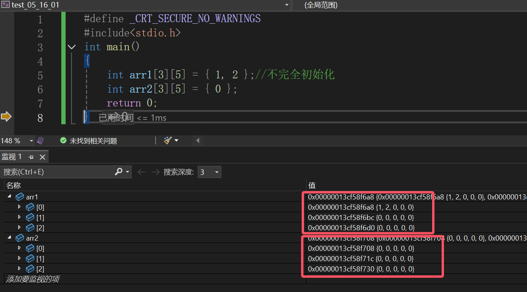
Task: Click the cube icon of arr1 [0]
Action: (30, 207)
